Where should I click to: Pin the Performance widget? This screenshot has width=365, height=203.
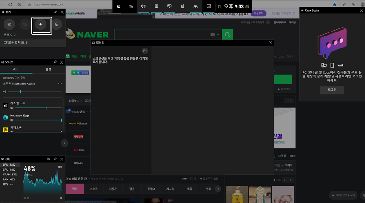pos(55,159)
